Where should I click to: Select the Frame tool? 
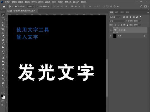pos(3,32)
